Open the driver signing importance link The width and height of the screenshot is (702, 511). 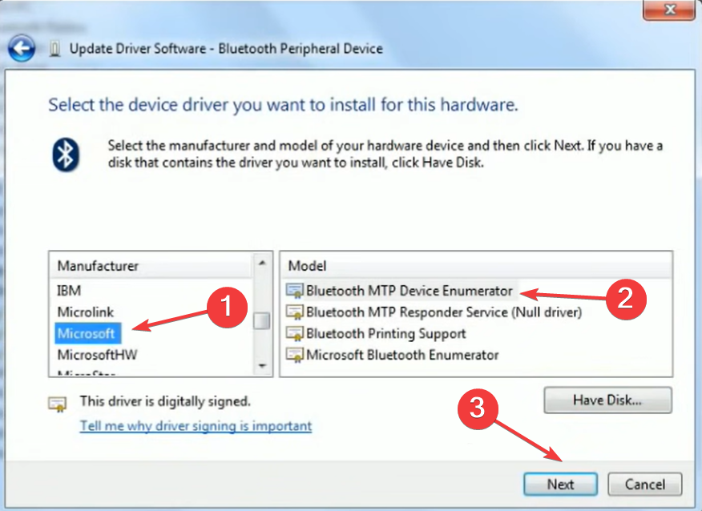tap(196, 425)
